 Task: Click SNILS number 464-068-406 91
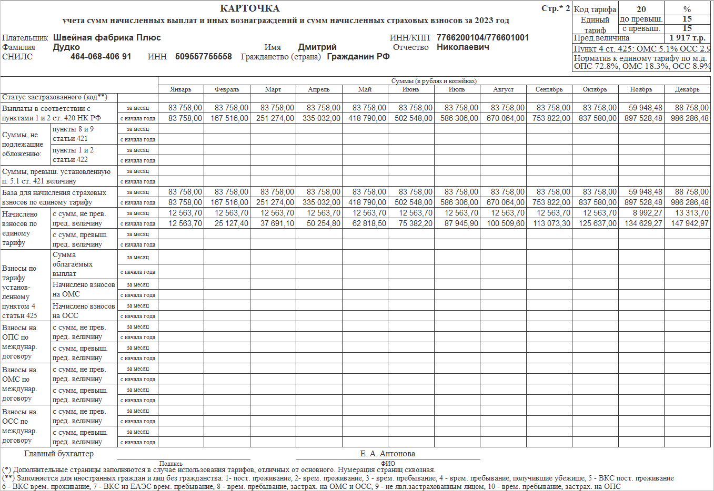point(101,57)
